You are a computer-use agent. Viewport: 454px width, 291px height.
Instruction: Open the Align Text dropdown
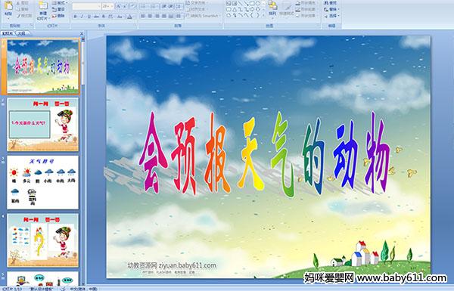tap(197, 9)
